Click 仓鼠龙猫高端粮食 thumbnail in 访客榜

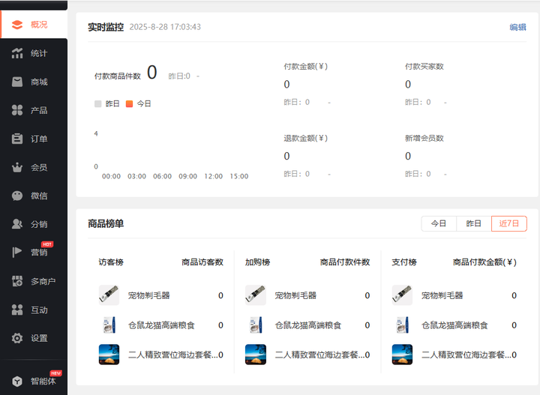click(x=109, y=325)
